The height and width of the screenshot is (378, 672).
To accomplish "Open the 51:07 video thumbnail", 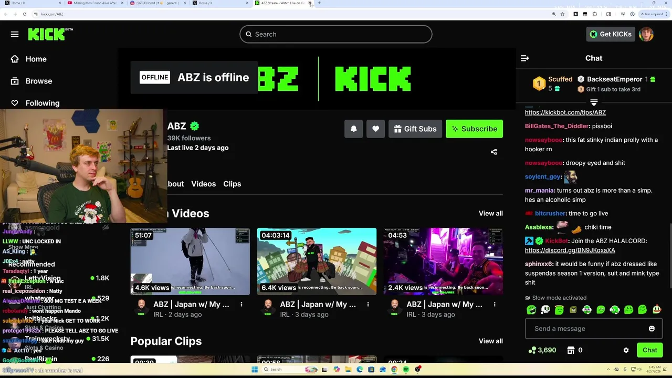I will [x=190, y=261].
